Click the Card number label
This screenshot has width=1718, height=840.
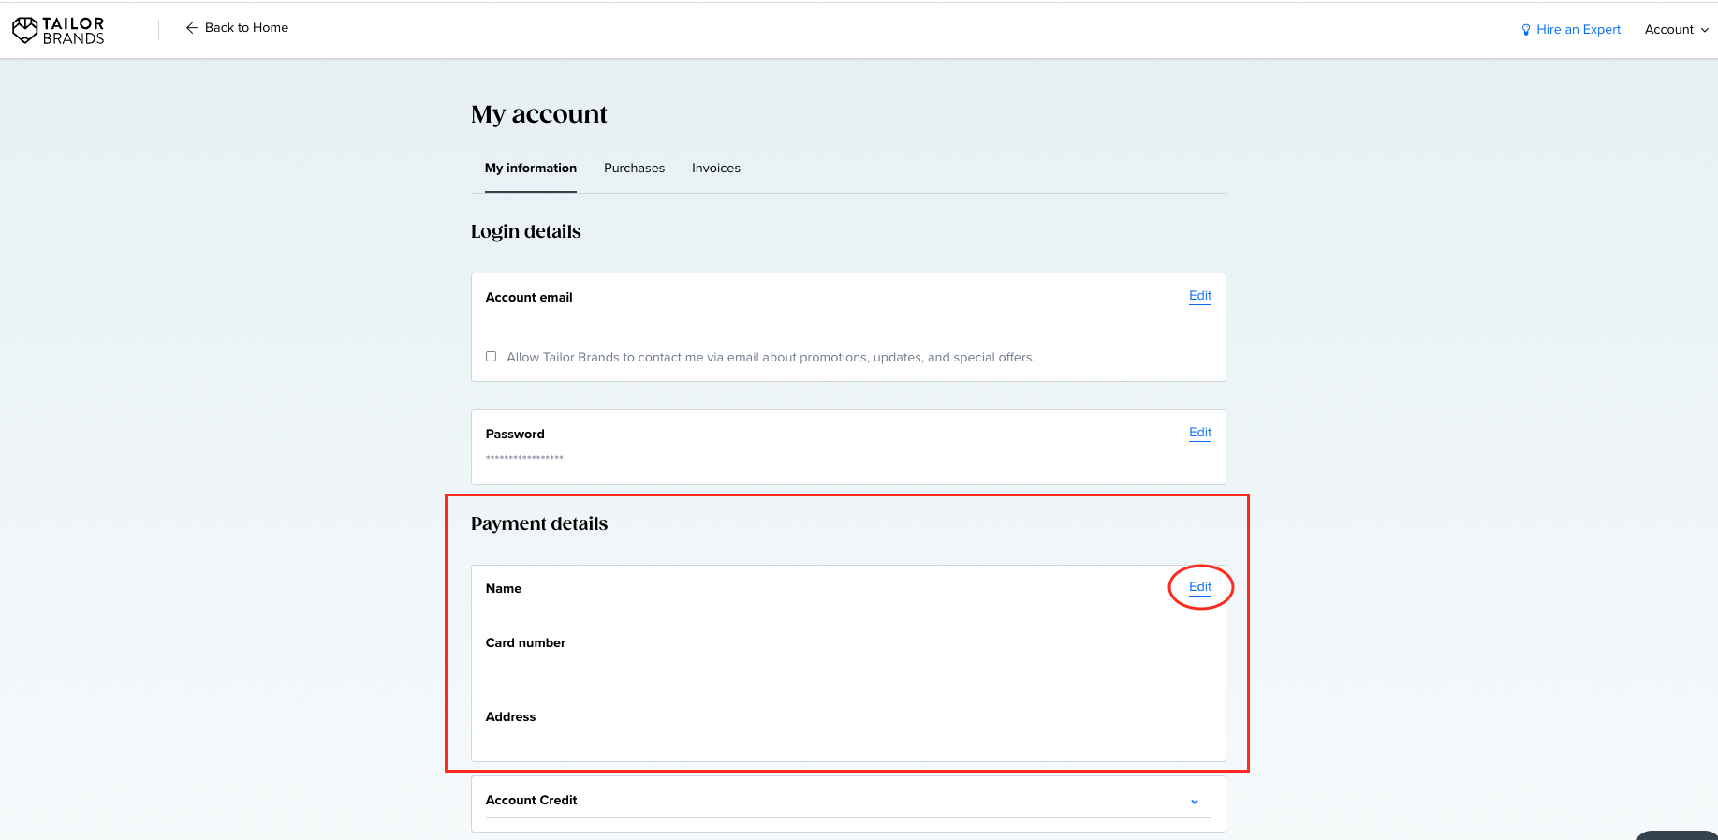[525, 643]
